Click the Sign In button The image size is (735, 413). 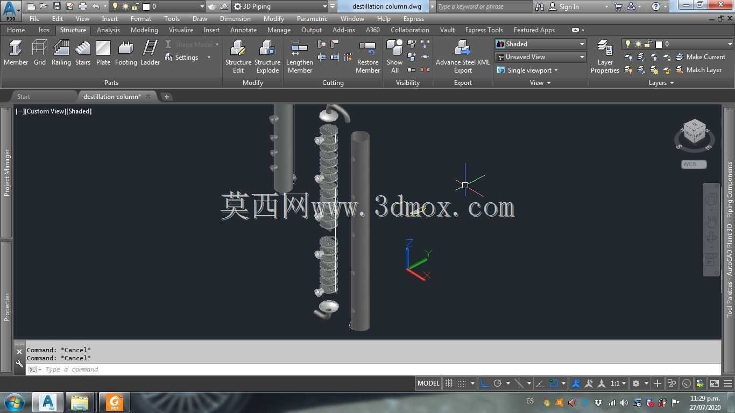[x=569, y=6]
